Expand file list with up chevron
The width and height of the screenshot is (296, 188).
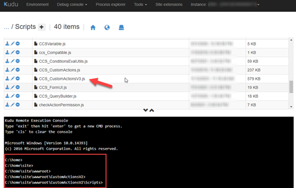pos(152,110)
